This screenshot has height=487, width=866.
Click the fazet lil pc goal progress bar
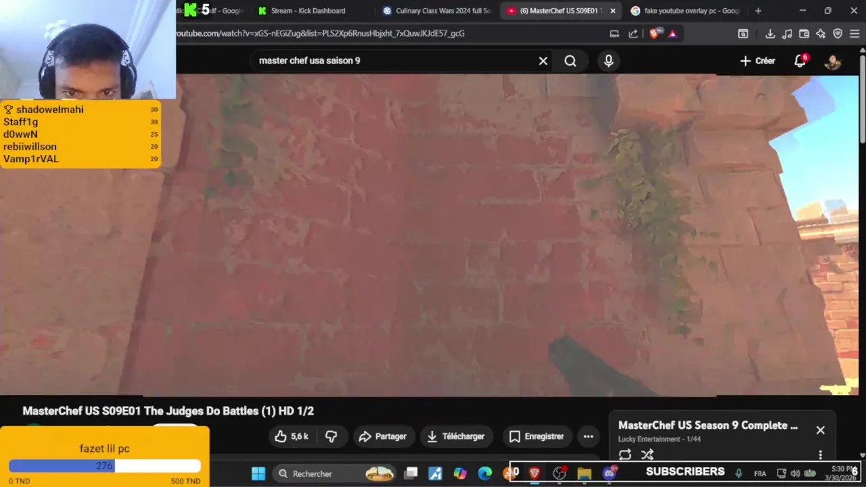(x=105, y=466)
